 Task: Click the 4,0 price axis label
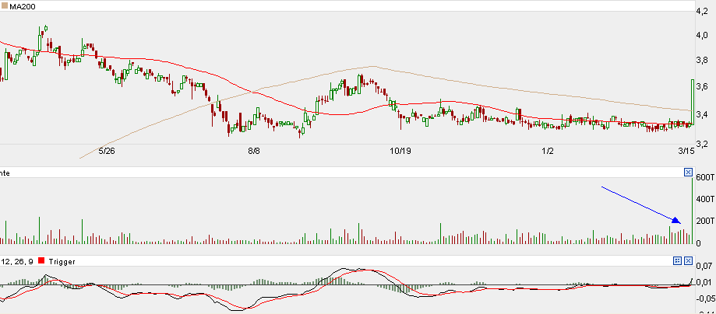pyautogui.click(x=701, y=36)
